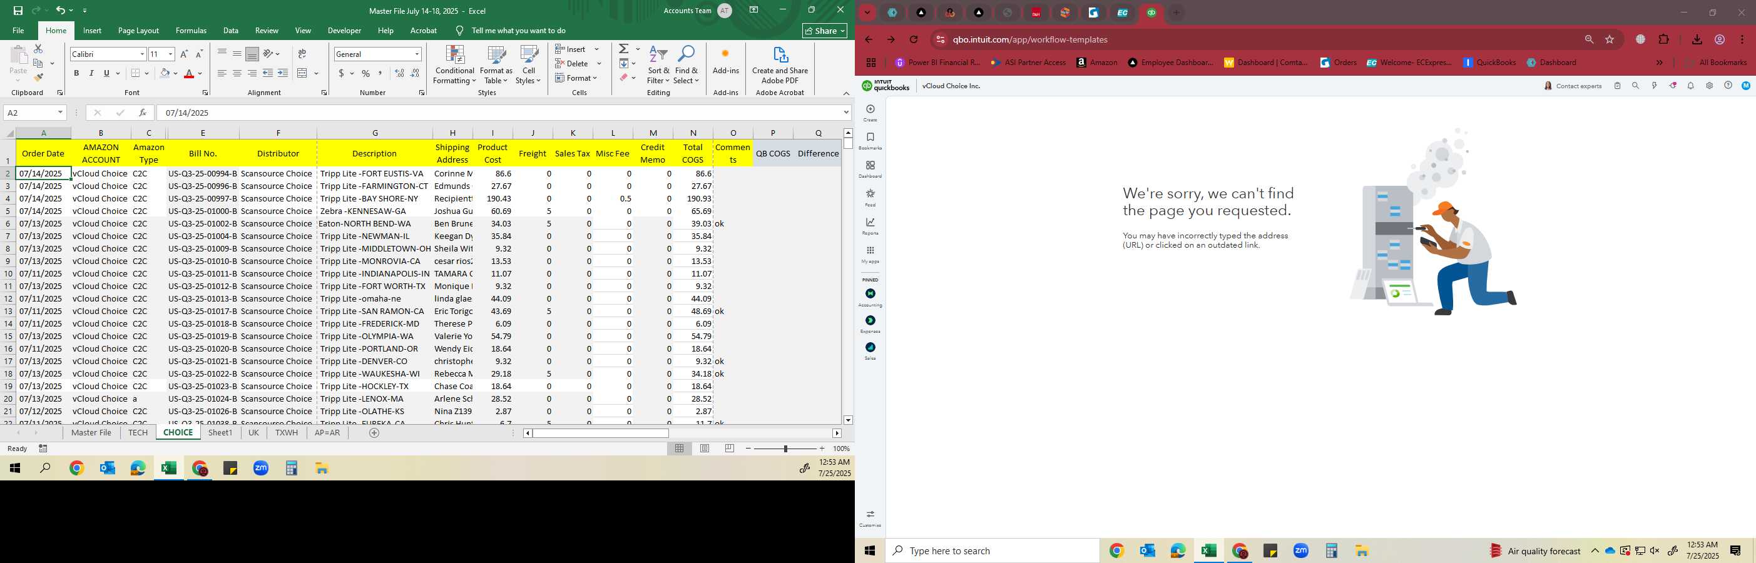Screen dimensions: 1756x563
Task: Open the Orders bookmark in Chrome
Action: point(1339,63)
